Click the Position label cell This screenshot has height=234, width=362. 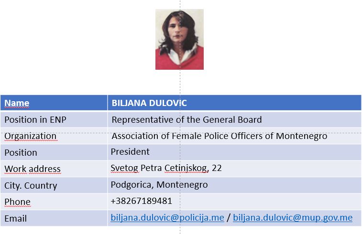[x=54, y=152]
